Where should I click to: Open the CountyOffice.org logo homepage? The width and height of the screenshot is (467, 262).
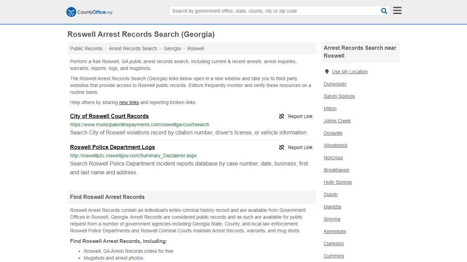click(x=89, y=12)
